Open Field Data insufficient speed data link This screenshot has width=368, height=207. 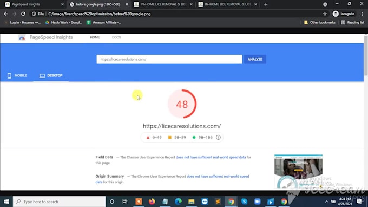pyautogui.click(x=211, y=157)
